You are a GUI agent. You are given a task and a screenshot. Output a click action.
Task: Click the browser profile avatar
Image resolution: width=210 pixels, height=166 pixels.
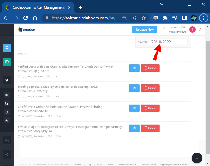pyautogui.click(x=194, y=18)
